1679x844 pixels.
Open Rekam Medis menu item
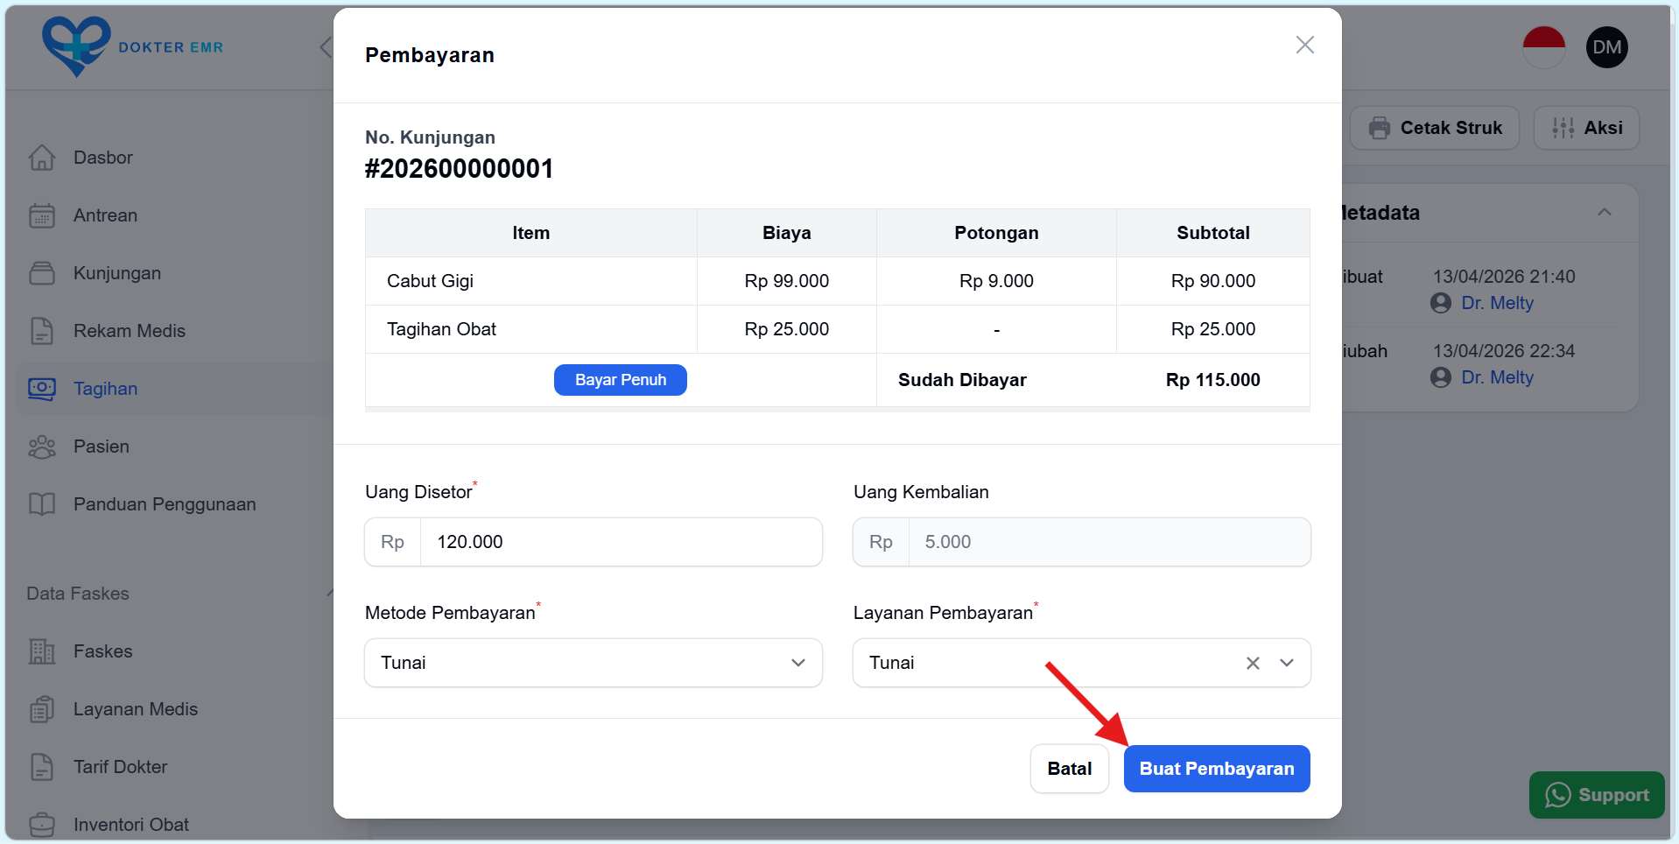130,331
